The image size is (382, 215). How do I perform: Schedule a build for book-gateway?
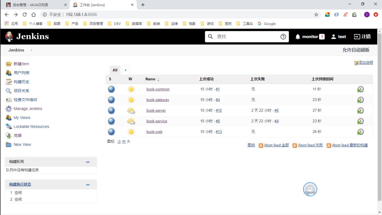(x=360, y=100)
